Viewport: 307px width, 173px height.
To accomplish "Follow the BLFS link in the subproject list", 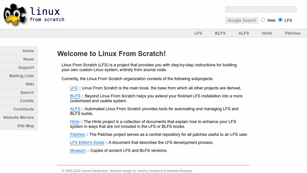I will (75, 96).
